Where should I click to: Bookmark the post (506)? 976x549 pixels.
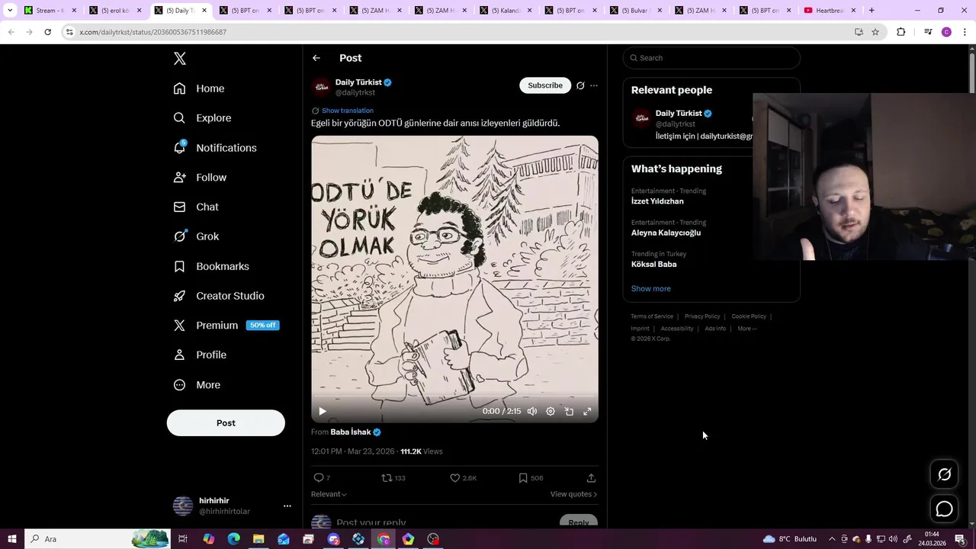pos(531,478)
